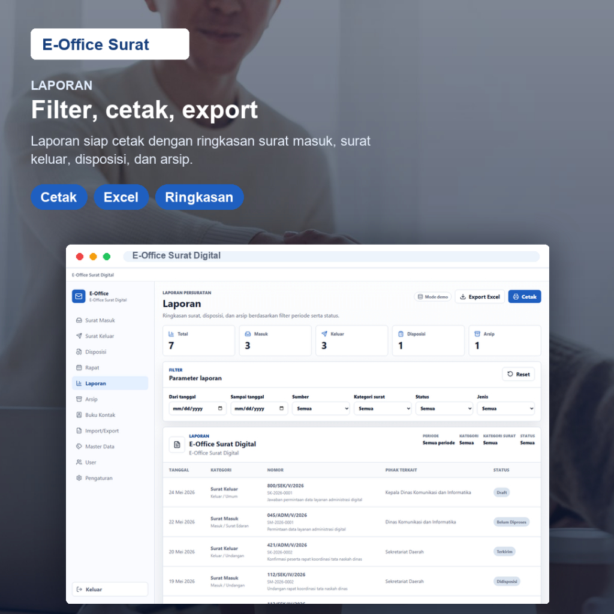Select the Laporan menu item

pos(110,383)
